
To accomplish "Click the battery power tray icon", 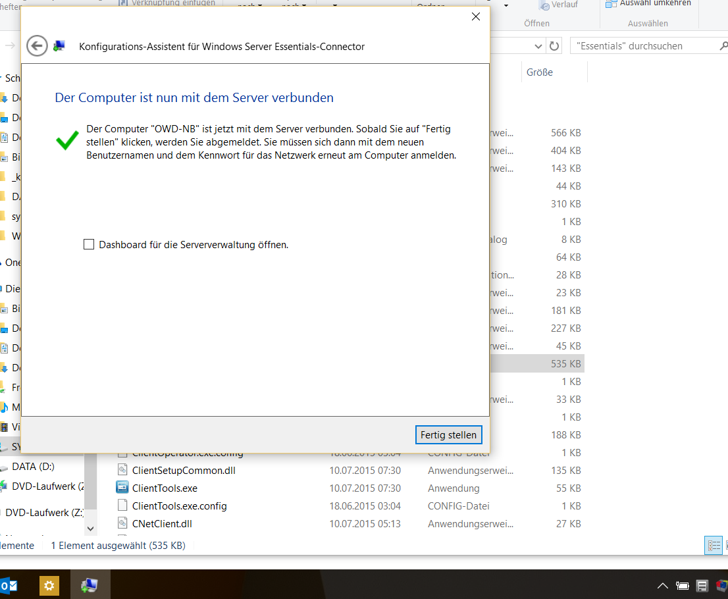I will (x=683, y=585).
